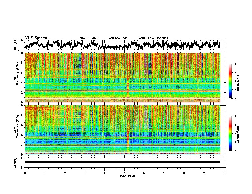Click ch.1 frequency tick label "2"

click(x=22, y=93)
